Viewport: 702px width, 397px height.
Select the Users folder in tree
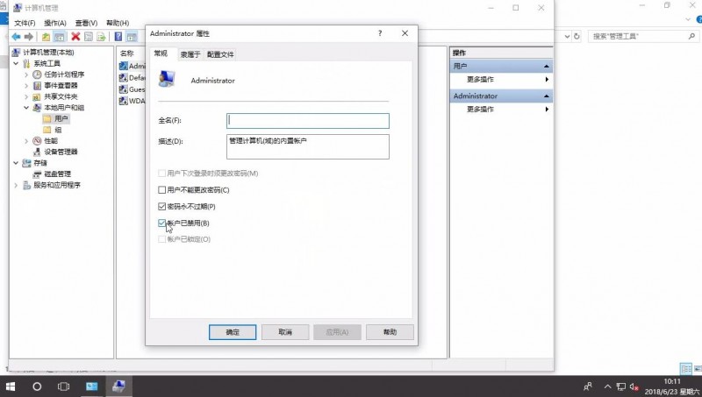point(55,118)
